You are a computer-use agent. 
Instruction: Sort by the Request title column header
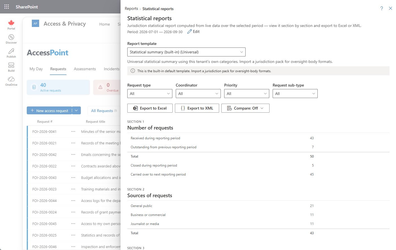95,121
